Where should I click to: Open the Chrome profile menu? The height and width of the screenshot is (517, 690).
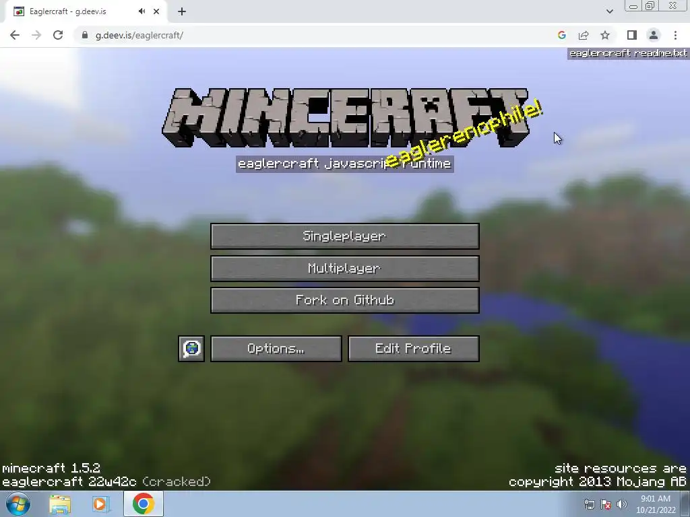click(654, 35)
